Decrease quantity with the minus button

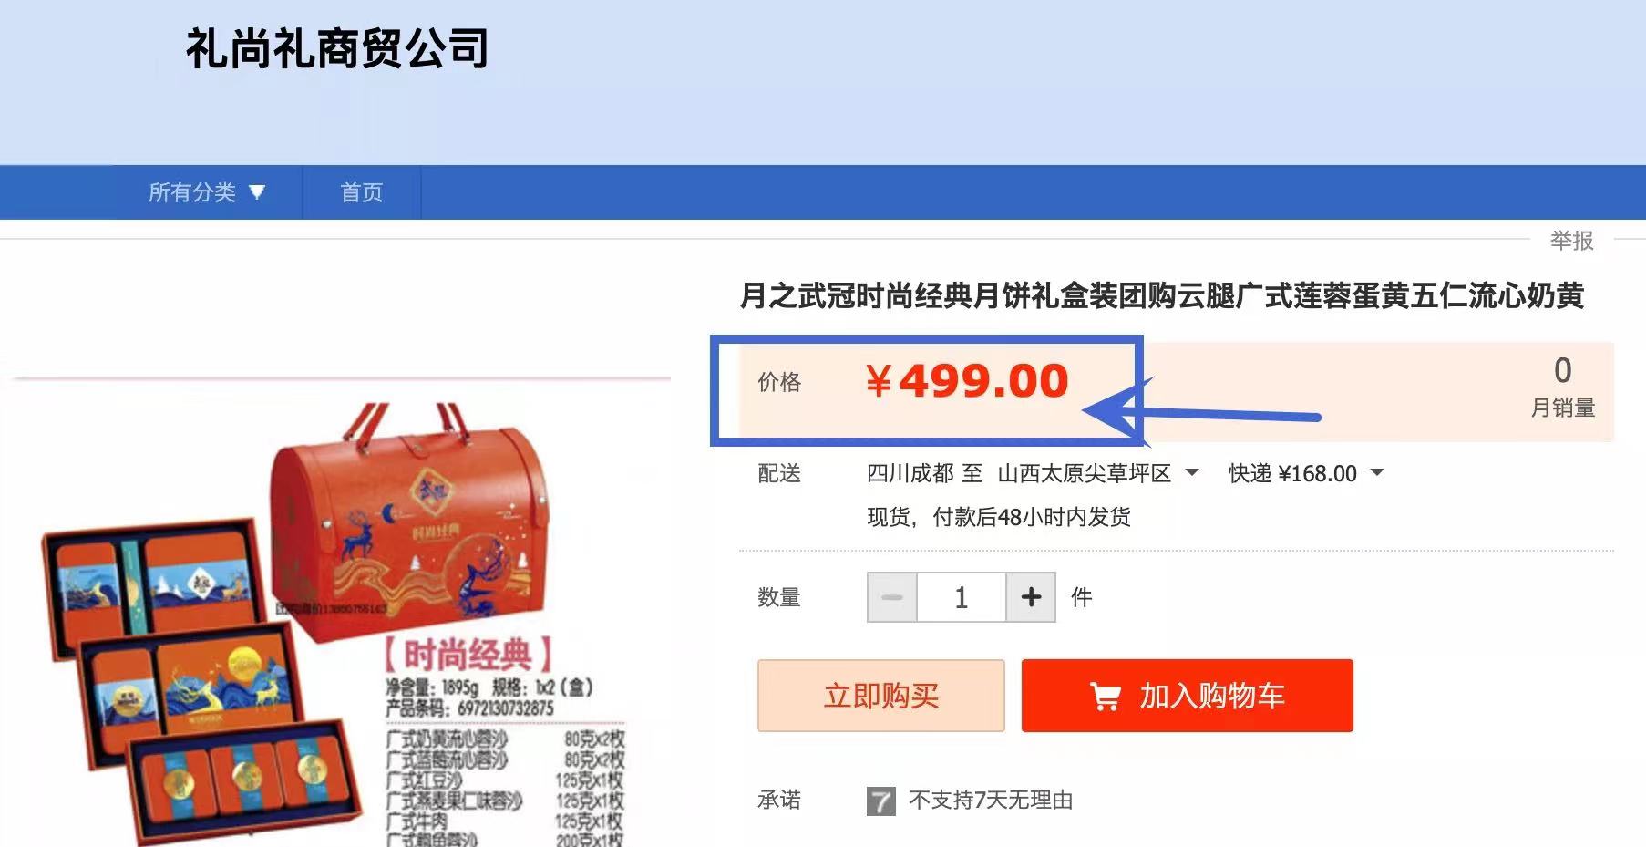[x=892, y=597]
